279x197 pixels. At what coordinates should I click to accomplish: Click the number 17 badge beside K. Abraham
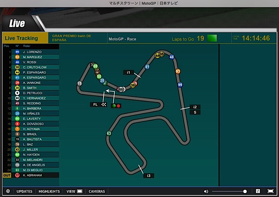(x=17, y=175)
